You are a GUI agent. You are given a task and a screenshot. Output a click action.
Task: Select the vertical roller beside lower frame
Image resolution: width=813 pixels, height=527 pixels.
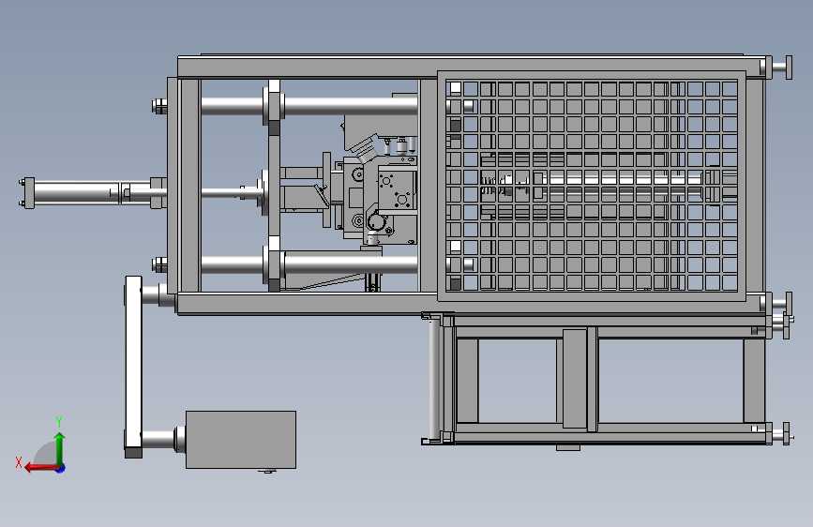click(x=434, y=379)
